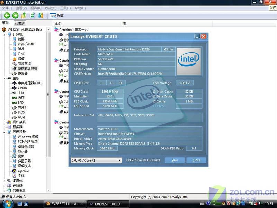Screen dimensions: 277x208
Task: Open the 查看(V) menu
Action: 21,8
